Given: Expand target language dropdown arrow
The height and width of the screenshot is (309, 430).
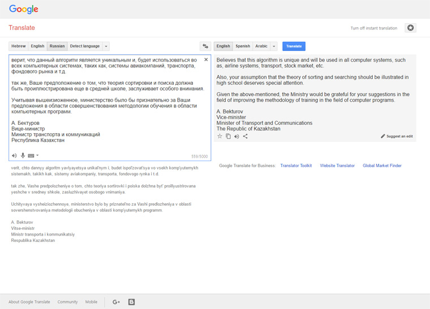Looking at the screenshot, I should click(x=274, y=46).
